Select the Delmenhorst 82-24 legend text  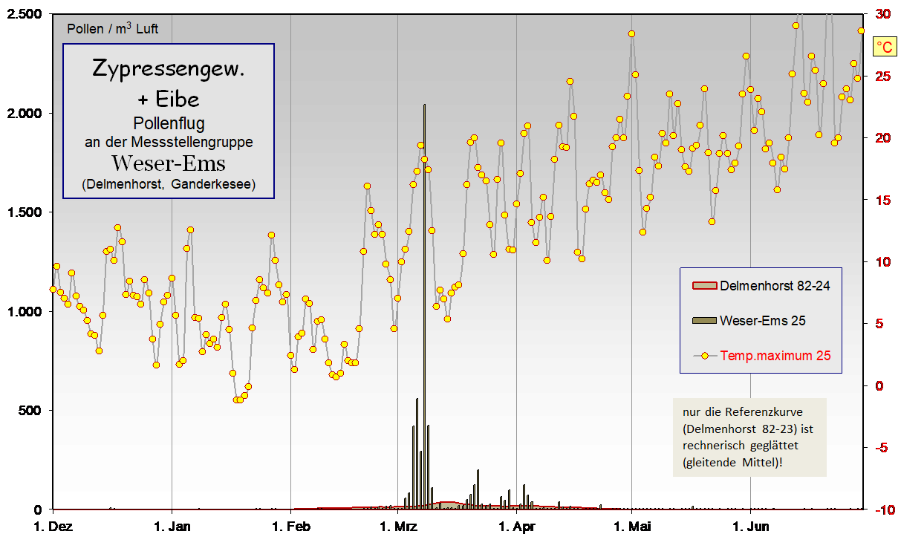[x=775, y=285]
